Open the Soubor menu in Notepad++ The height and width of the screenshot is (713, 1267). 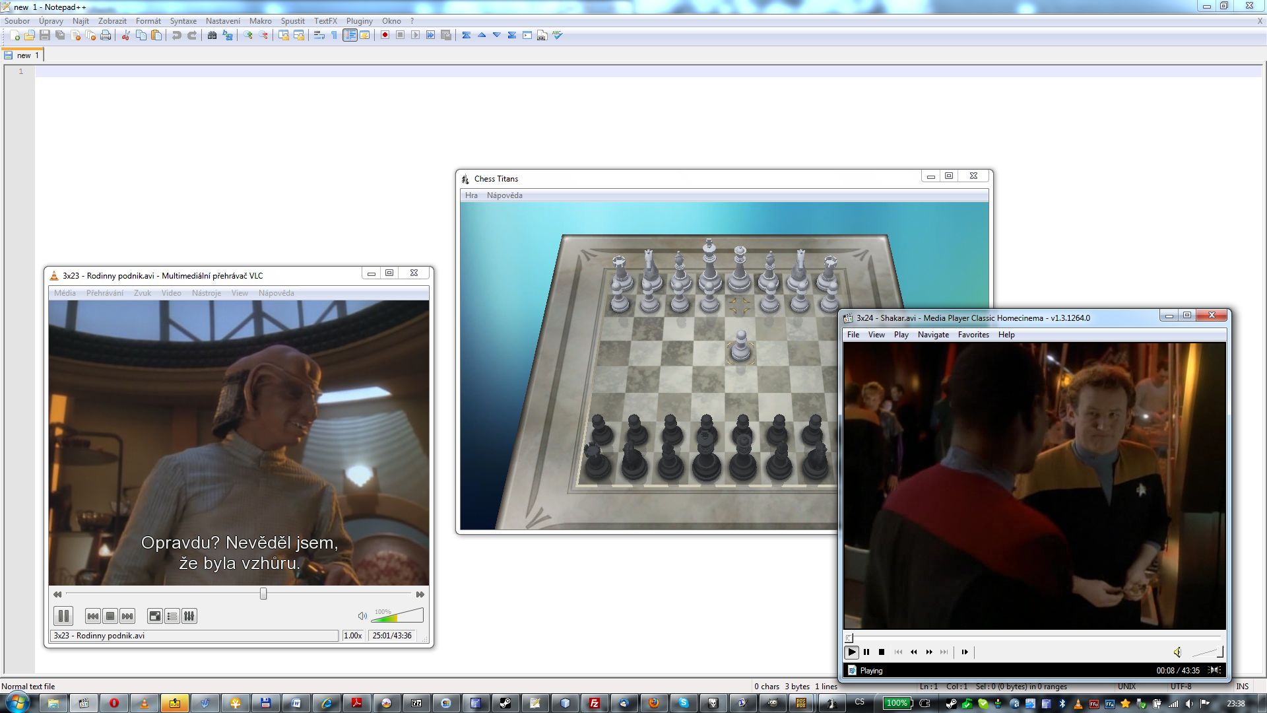pyautogui.click(x=17, y=21)
